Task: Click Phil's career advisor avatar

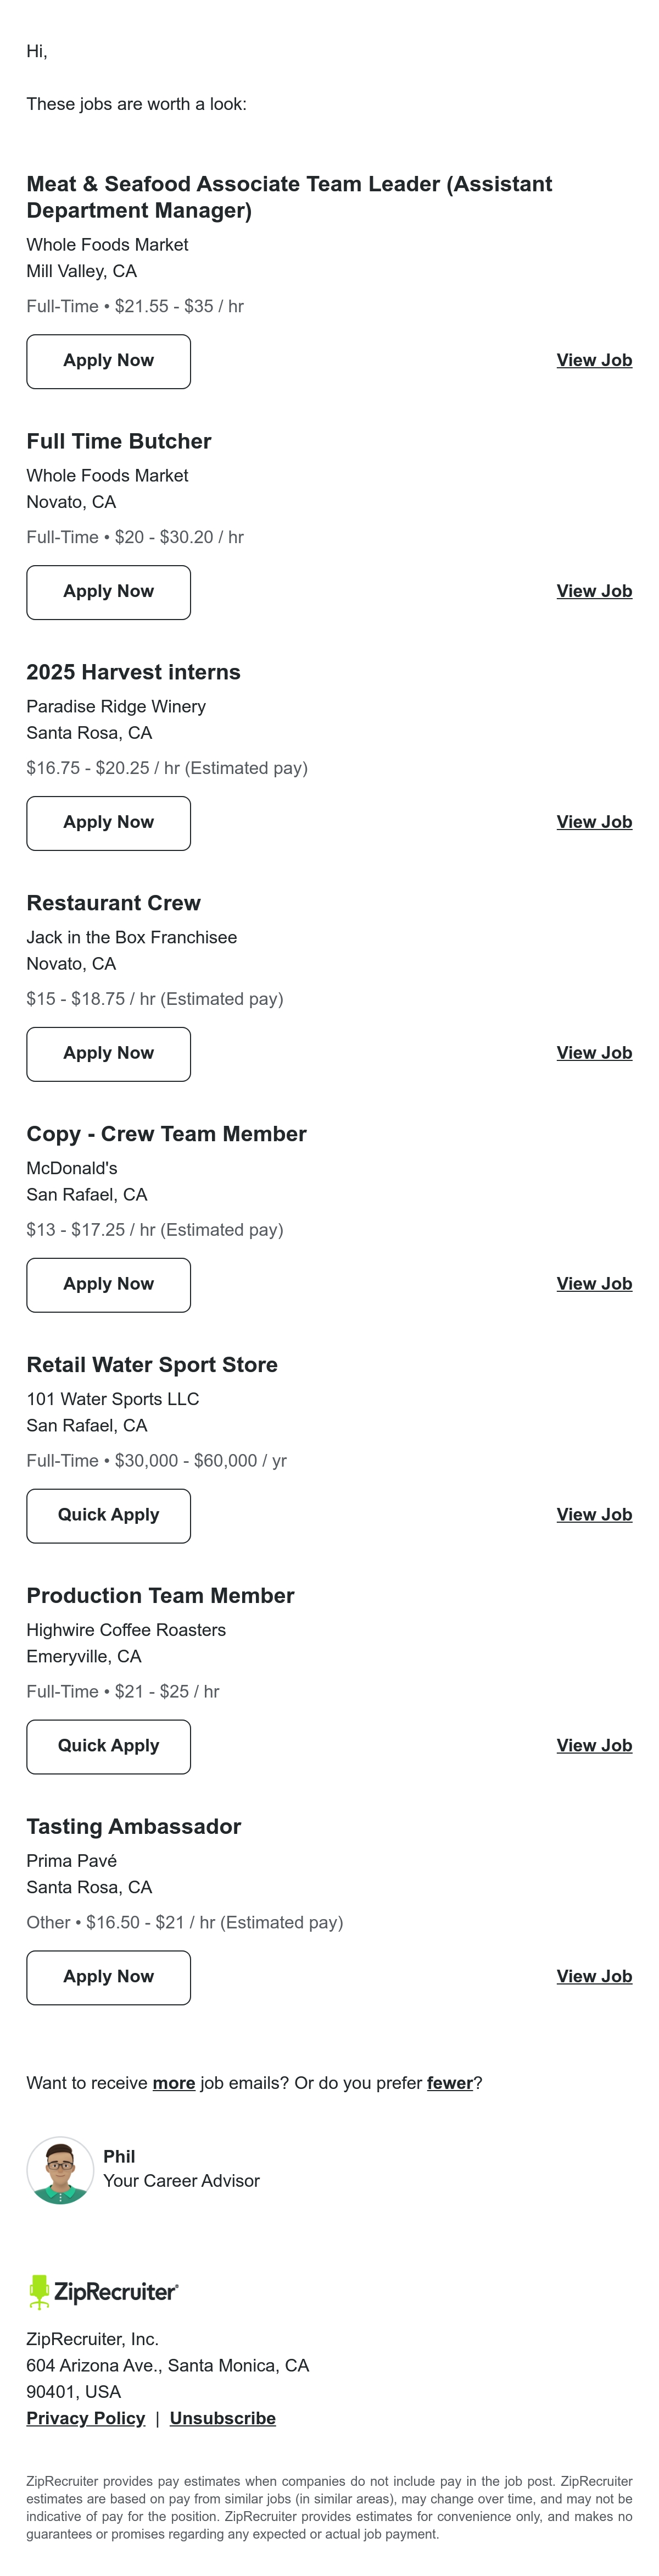Action: (60, 2171)
